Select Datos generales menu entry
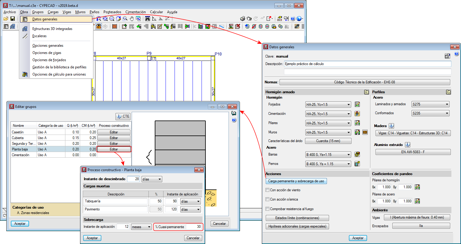This screenshot has height=244, width=461. (x=56, y=19)
